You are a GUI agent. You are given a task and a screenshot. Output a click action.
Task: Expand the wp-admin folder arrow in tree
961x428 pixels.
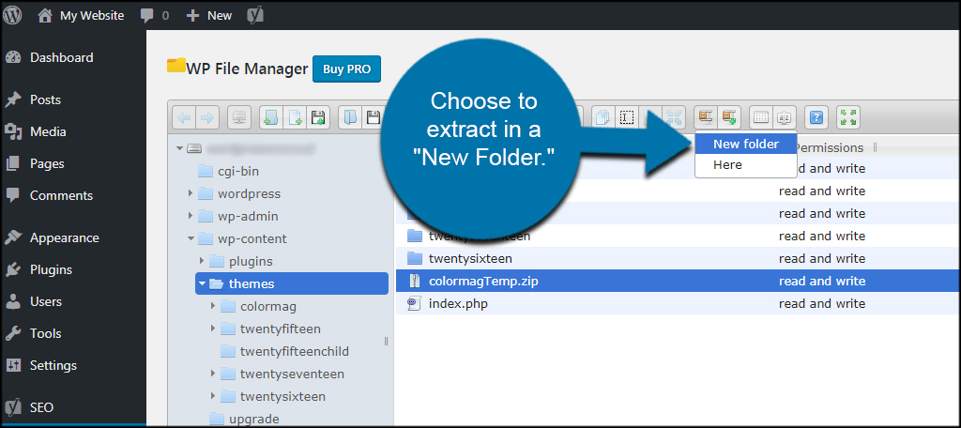191,216
